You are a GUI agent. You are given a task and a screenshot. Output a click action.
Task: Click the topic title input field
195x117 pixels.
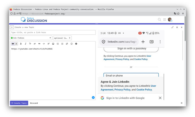point(53,32)
